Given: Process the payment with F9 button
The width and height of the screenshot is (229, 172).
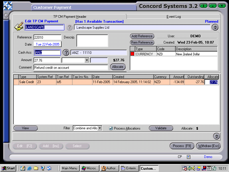Looking at the screenshot, I should pyautogui.click(x=182, y=146).
